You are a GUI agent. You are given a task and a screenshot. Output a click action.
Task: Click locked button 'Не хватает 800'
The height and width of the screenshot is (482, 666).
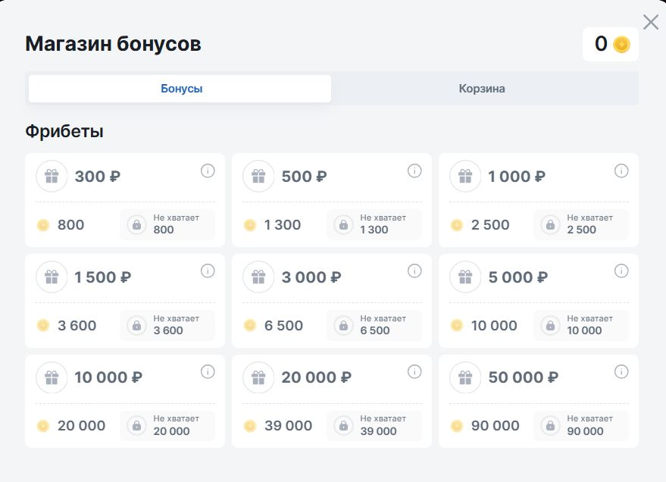167,224
